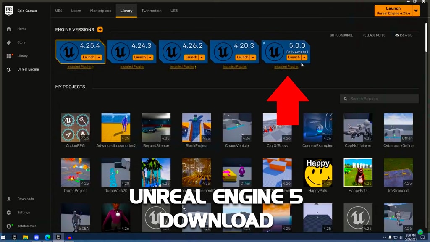Open potatoslayer account profile
The image size is (430, 242).
[26, 226]
